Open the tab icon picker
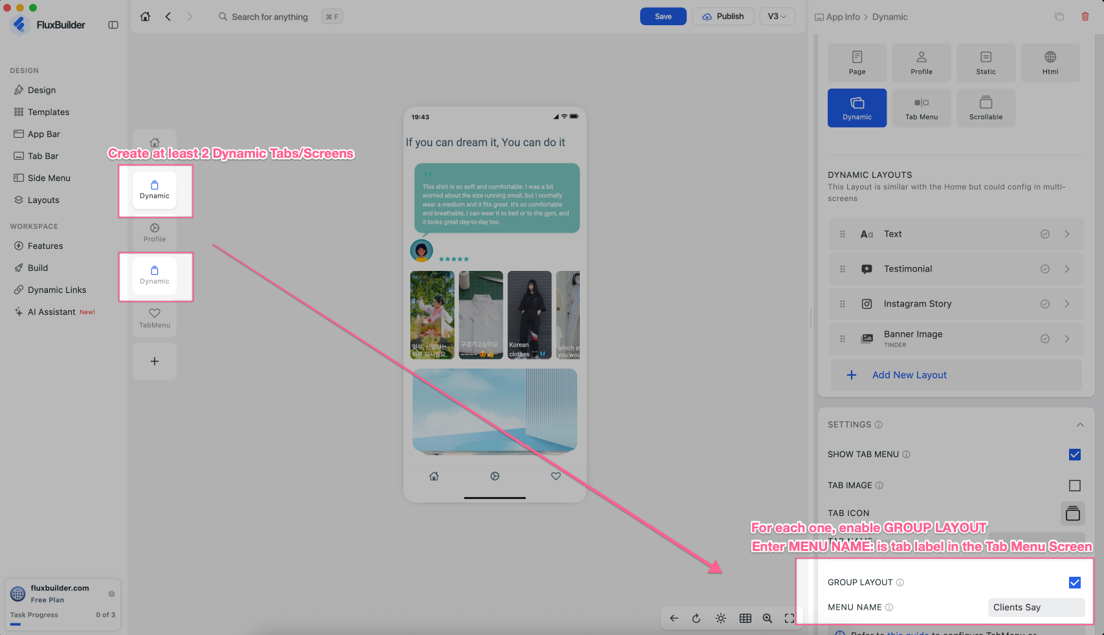Screen dimensions: 1104x635 pyautogui.click(x=1073, y=513)
